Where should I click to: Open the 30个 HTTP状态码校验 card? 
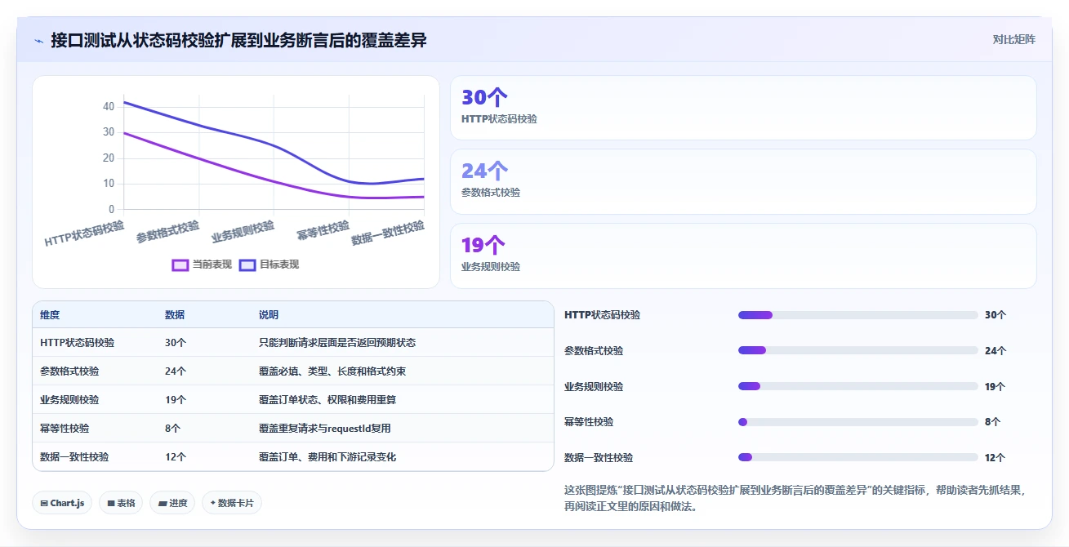point(743,108)
